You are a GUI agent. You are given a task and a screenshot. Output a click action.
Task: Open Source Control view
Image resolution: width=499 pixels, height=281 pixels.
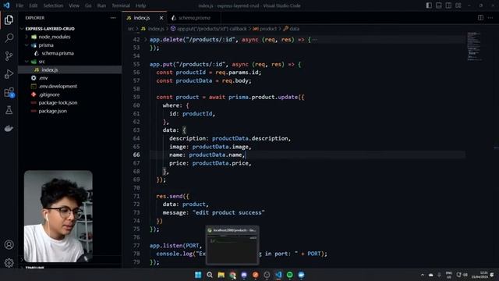click(9, 56)
